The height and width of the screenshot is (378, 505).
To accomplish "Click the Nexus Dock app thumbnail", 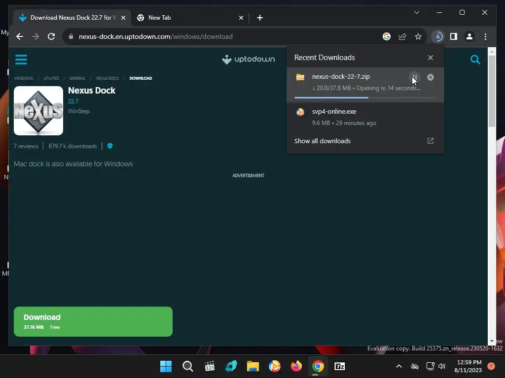I will tap(38, 111).
